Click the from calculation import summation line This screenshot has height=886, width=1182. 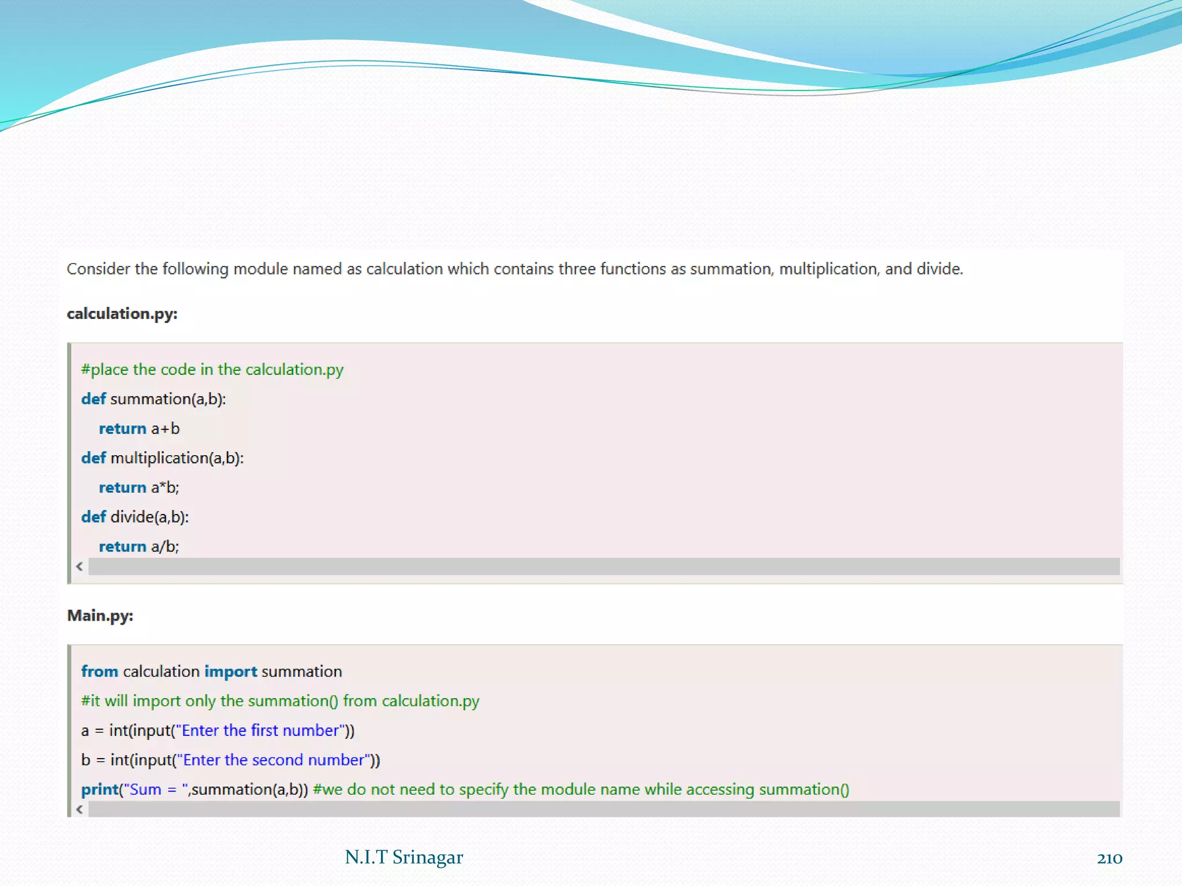(x=211, y=671)
